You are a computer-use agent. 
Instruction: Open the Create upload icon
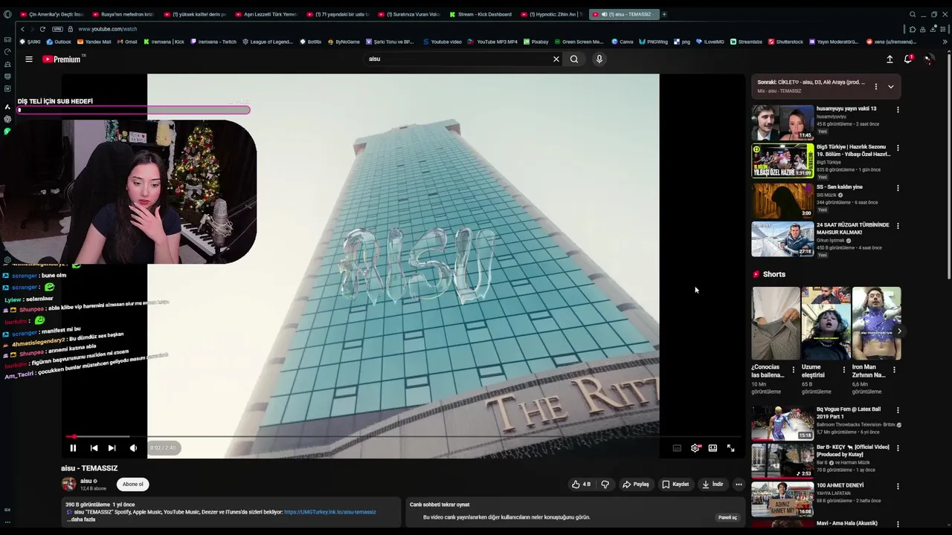pos(890,59)
